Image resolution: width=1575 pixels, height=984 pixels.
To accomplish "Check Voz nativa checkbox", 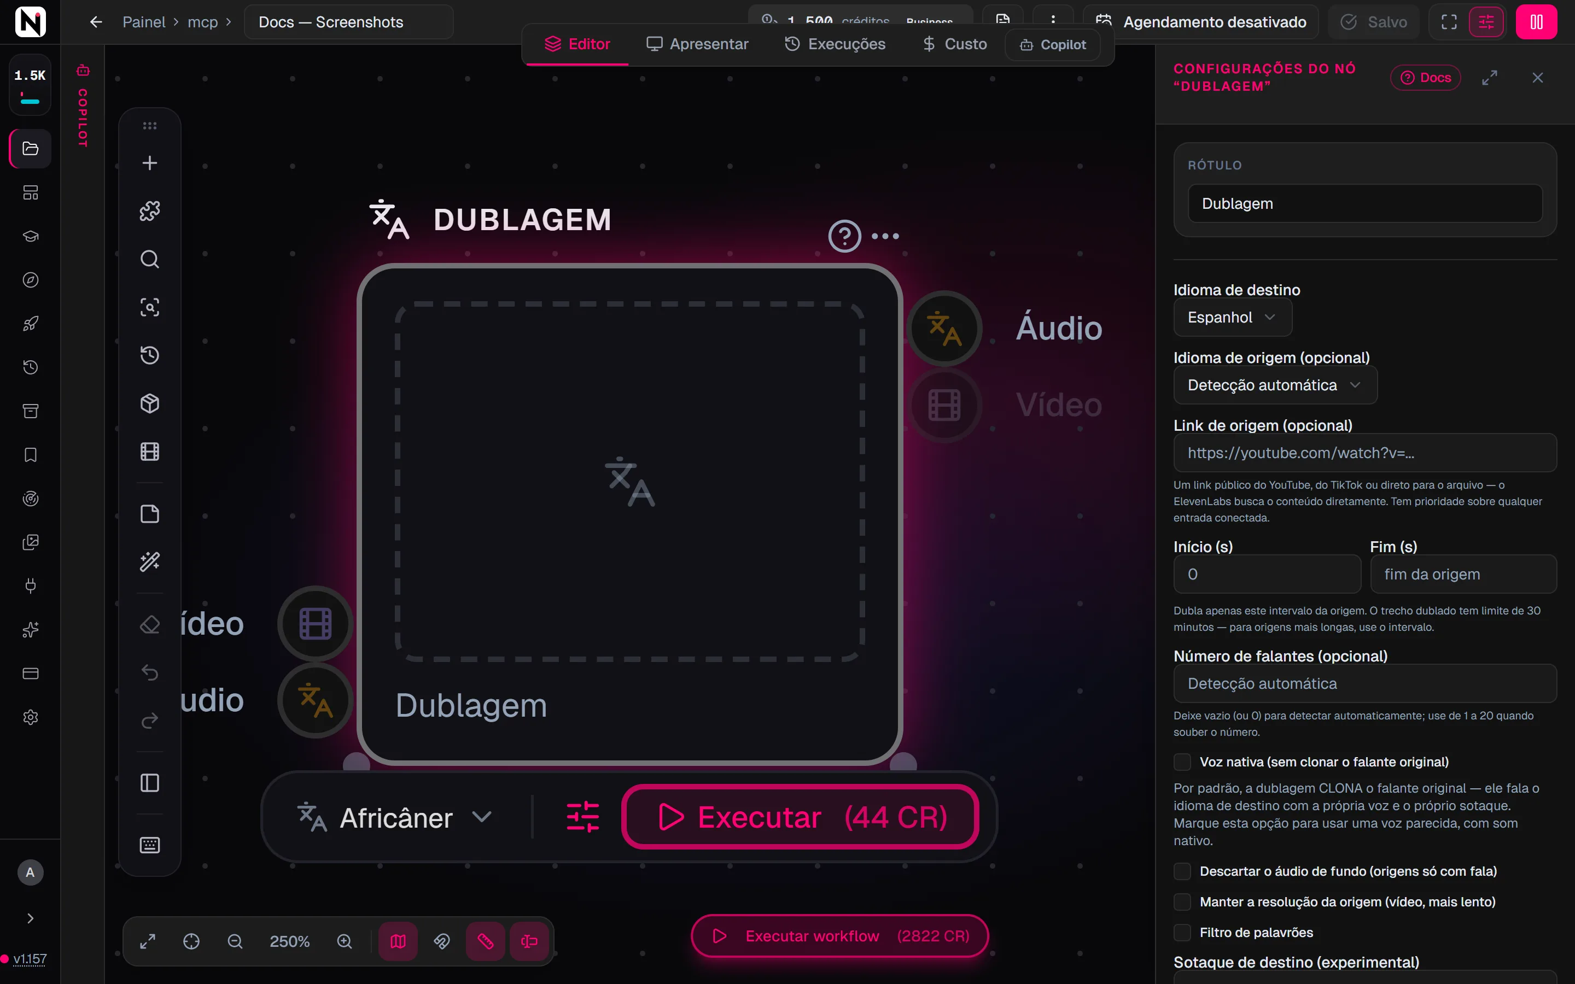I will tap(1182, 762).
